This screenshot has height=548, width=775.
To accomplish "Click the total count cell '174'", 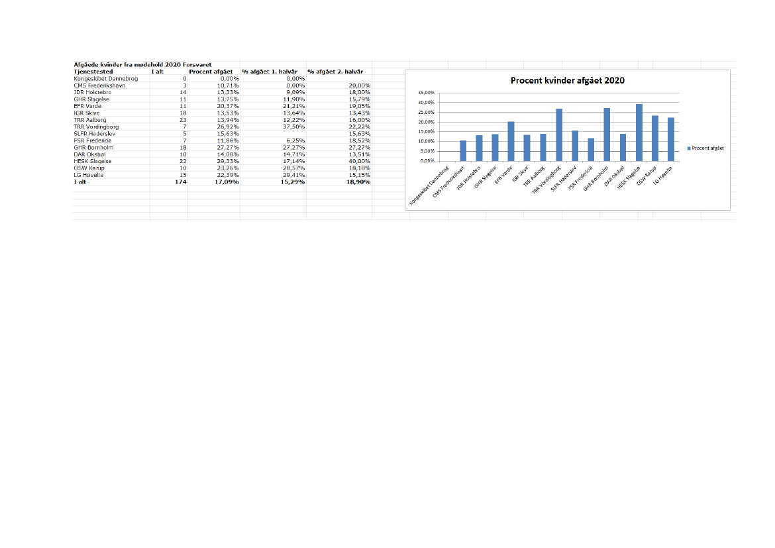I will [180, 182].
